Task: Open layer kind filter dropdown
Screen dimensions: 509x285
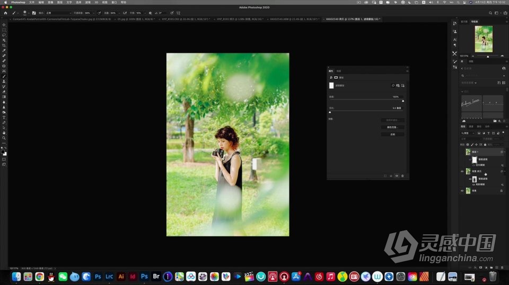Action: [x=468, y=133]
